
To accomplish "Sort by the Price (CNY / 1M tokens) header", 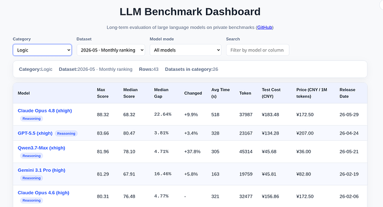I will [312, 93].
